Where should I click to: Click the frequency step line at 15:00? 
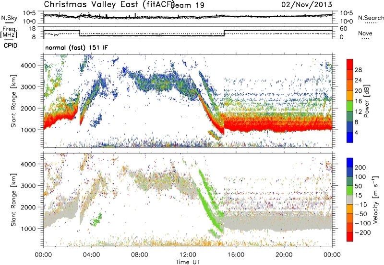(x=224, y=33)
